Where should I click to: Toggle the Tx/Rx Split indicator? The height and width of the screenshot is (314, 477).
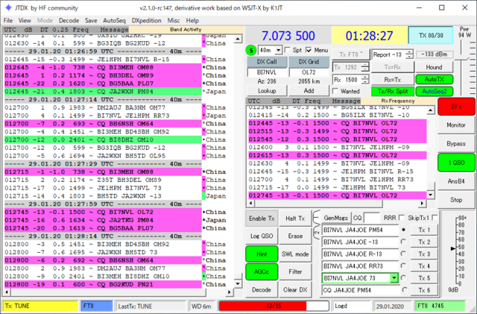(393, 91)
